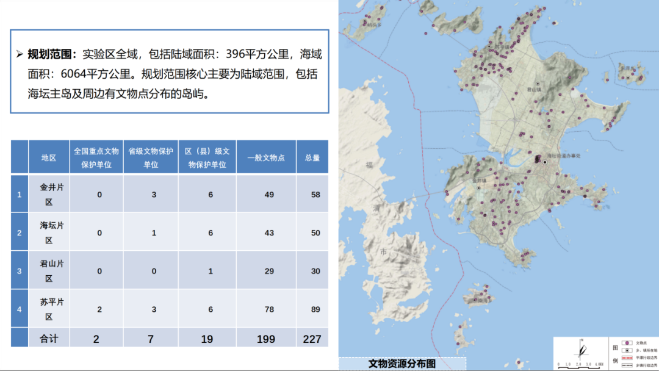Click the 合计 total row label
Image resolution: width=659 pixels, height=371 pixels.
click(49, 339)
